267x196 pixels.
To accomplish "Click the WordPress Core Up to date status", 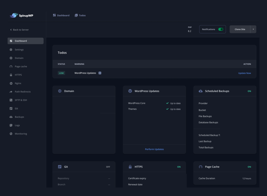I will click(173, 103).
